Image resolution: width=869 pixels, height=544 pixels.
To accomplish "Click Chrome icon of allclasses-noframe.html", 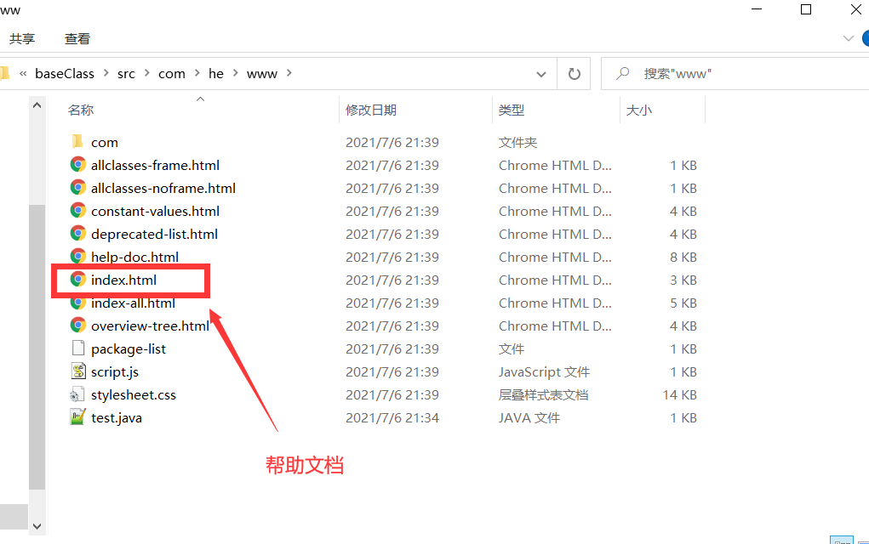I will point(78,188).
